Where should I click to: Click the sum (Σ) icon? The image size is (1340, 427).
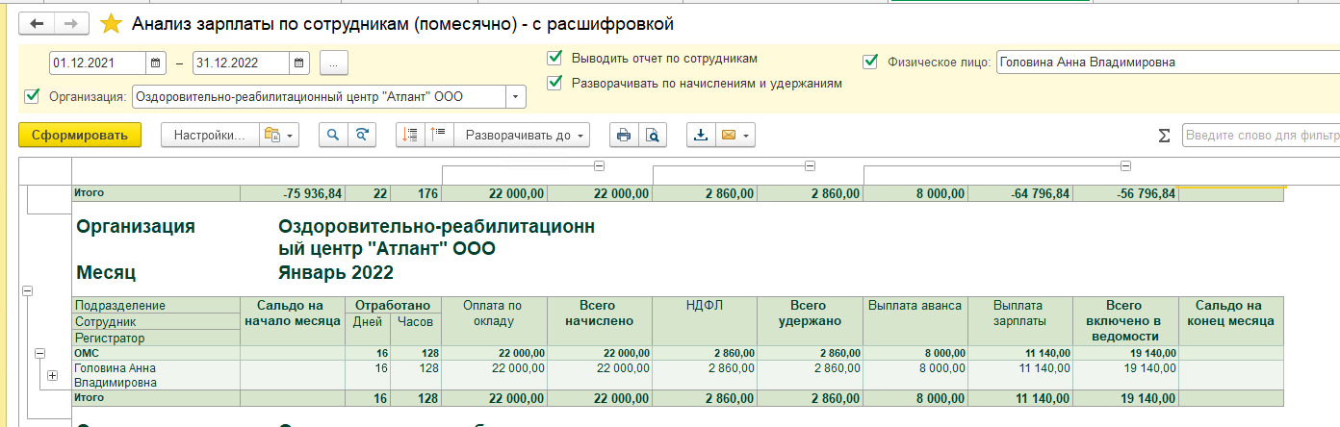click(x=1164, y=135)
